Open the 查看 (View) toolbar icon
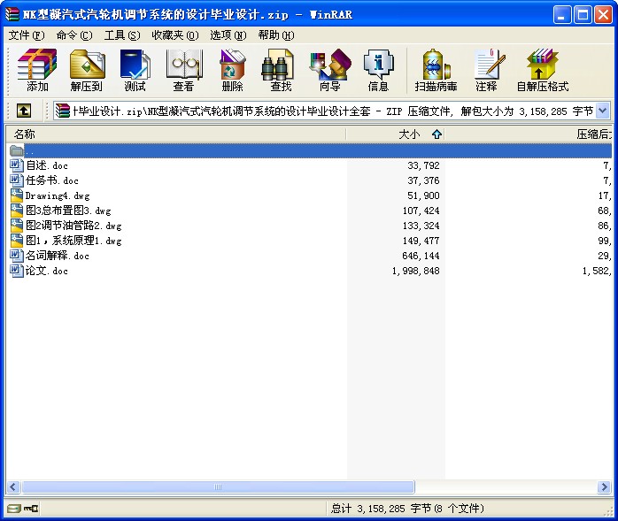 (183, 70)
